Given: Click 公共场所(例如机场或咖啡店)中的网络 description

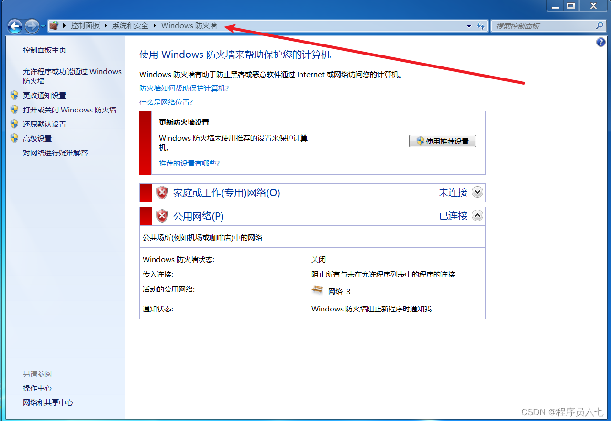Looking at the screenshot, I should (x=202, y=237).
